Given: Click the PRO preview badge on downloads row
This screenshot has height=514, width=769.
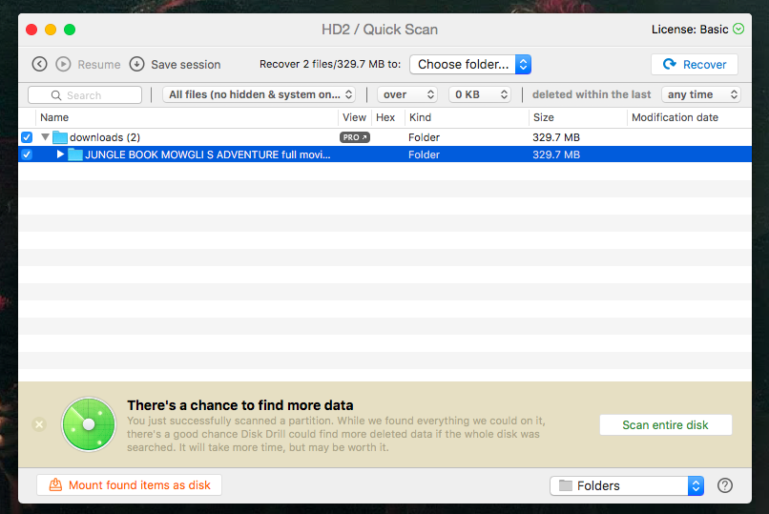Looking at the screenshot, I should [x=355, y=137].
